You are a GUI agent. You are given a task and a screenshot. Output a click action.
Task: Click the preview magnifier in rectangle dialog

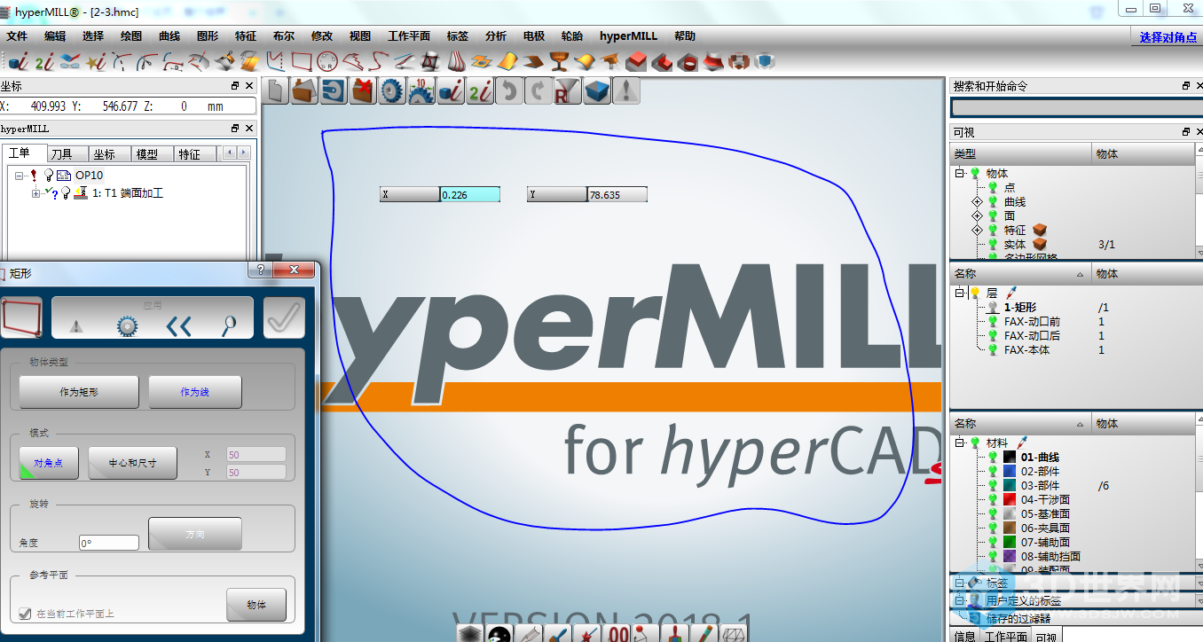click(229, 326)
